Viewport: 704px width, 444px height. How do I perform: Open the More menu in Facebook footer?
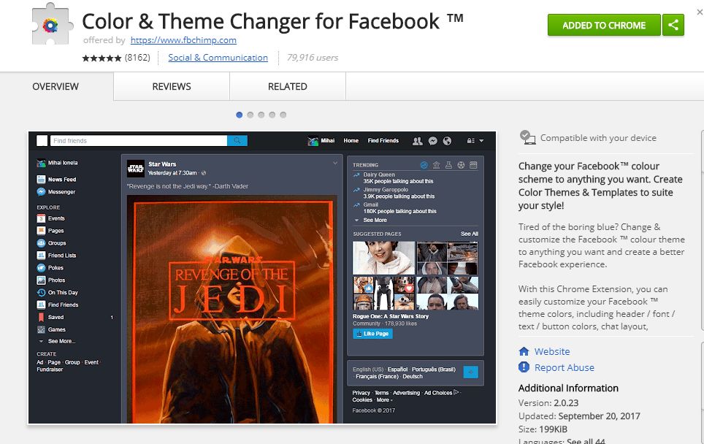[384, 400]
